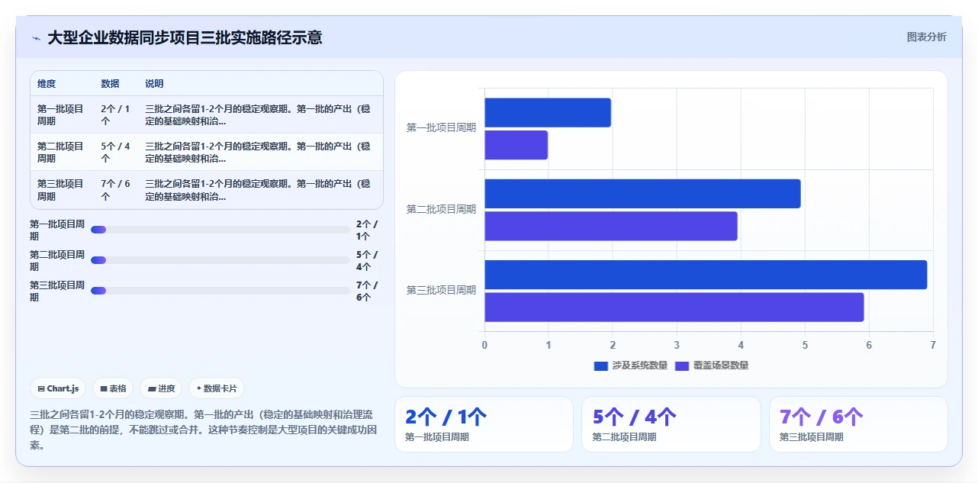978x483 pixels.
Task: Click the table's 2个 / 1个 data cell
Action: tap(116, 115)
